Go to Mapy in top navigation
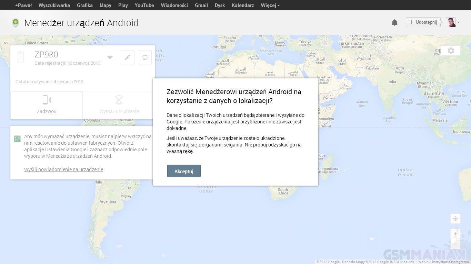 point(105,5)
